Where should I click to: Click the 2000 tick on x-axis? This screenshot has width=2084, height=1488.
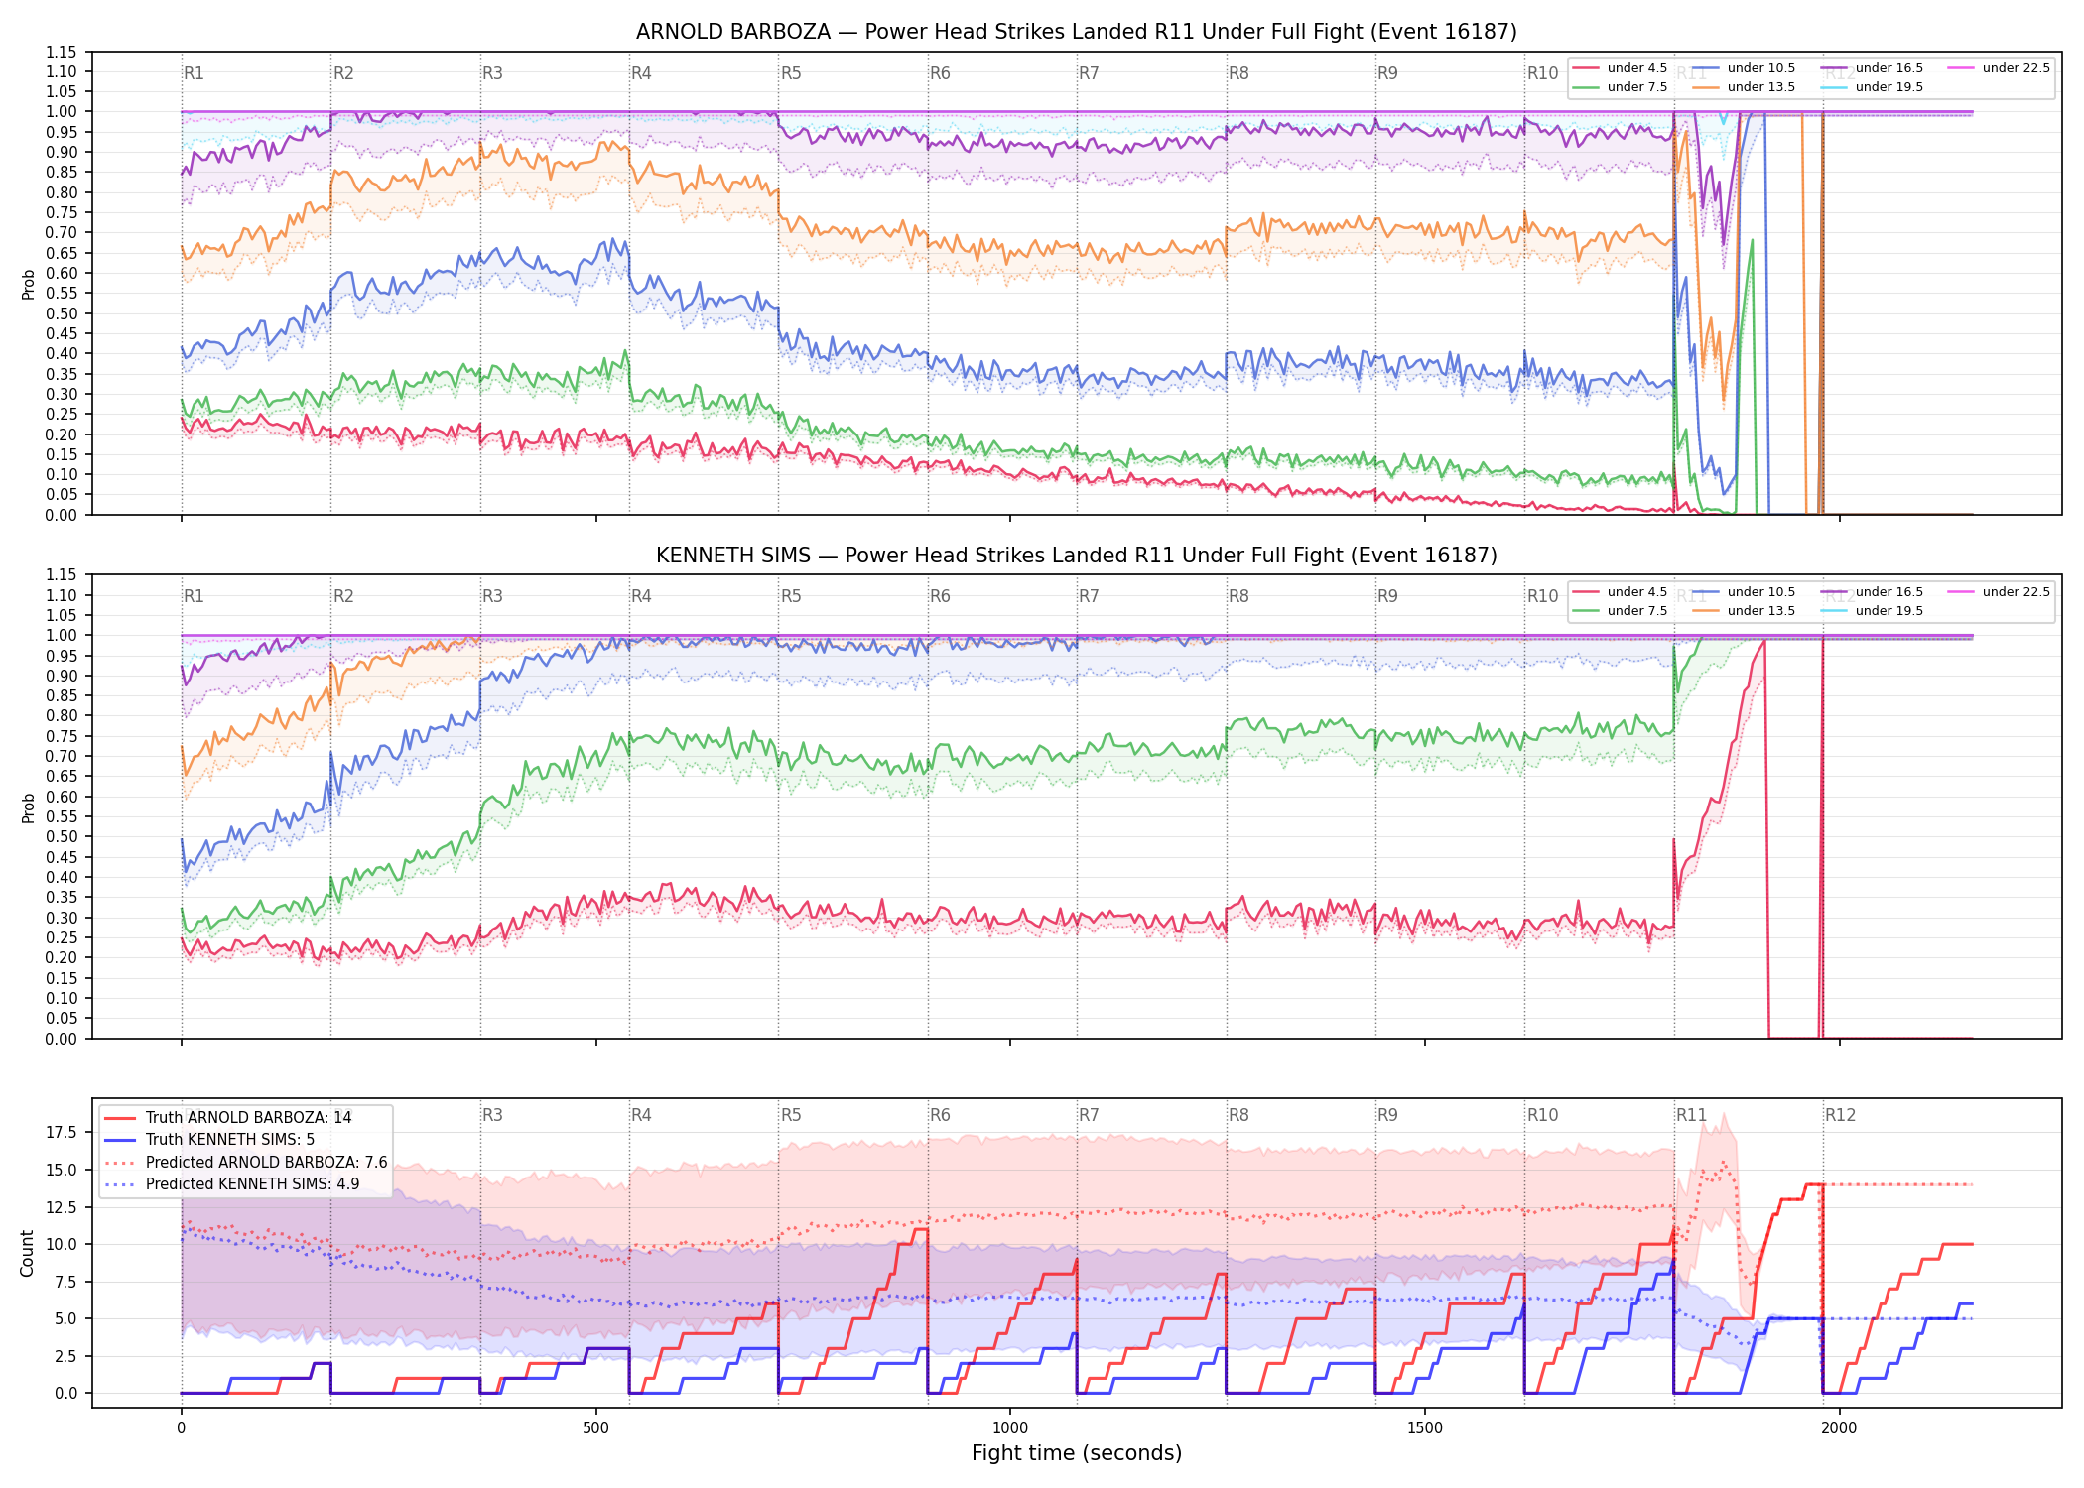coord(1839,1428)
